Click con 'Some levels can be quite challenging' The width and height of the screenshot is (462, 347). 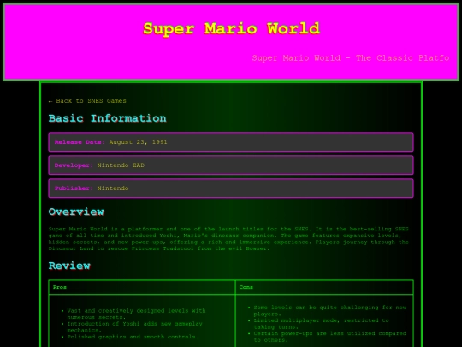[x=330, y=311]
